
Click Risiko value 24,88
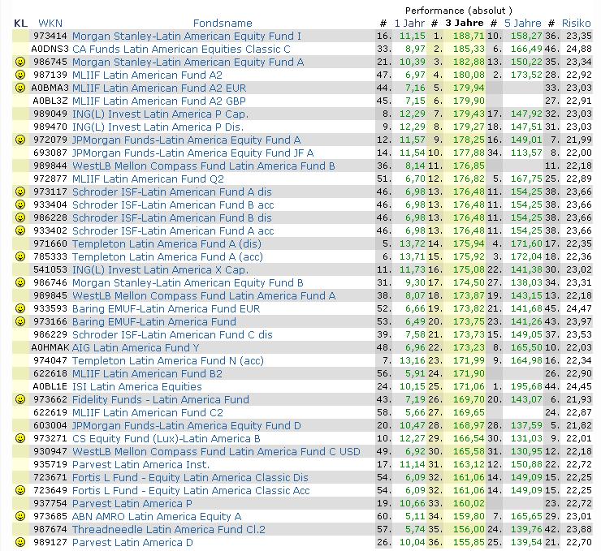[579, 50]
